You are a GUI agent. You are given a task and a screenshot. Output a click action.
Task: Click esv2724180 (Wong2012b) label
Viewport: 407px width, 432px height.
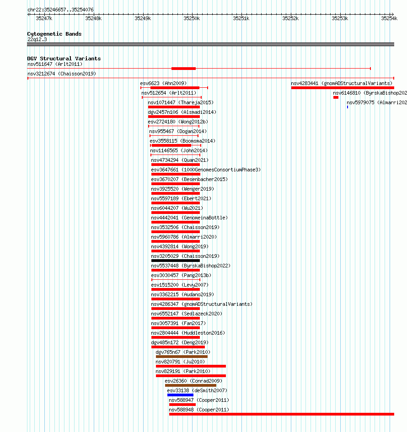tap(178, 122)
